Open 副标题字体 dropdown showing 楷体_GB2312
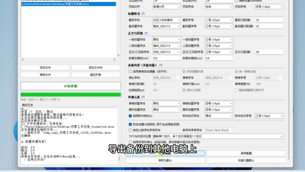Screen dimensions: 305x172 click(x=167, y=26)
